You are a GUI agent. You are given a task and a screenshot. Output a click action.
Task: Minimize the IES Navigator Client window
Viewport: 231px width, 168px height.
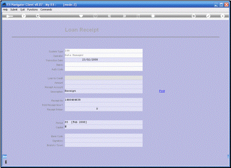[216, 5]
